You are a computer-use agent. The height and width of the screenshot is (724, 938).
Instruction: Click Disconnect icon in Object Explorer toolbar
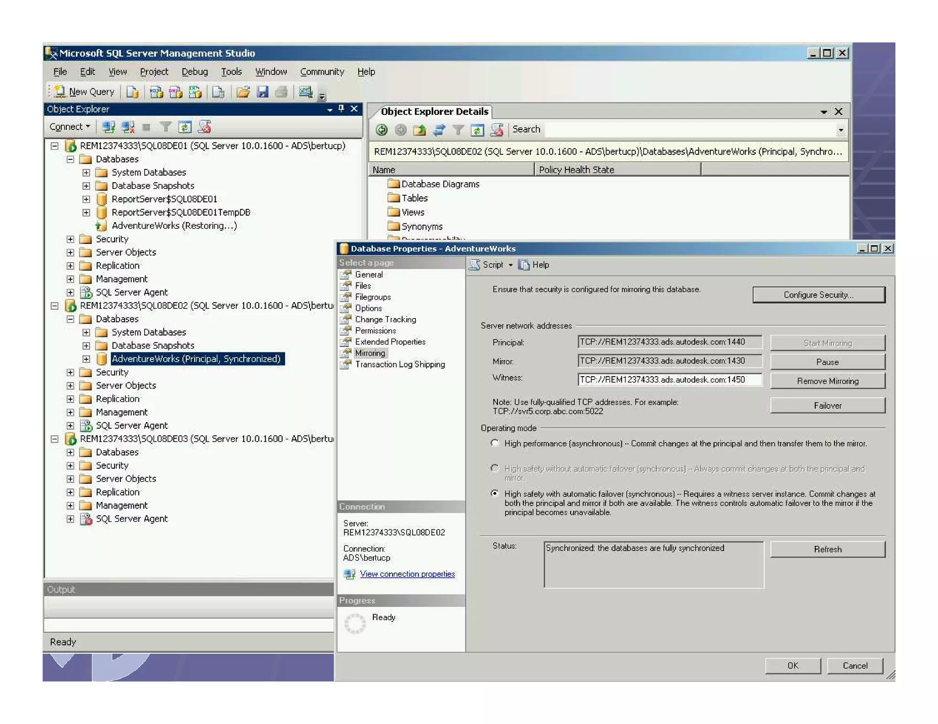pos(128,127)
